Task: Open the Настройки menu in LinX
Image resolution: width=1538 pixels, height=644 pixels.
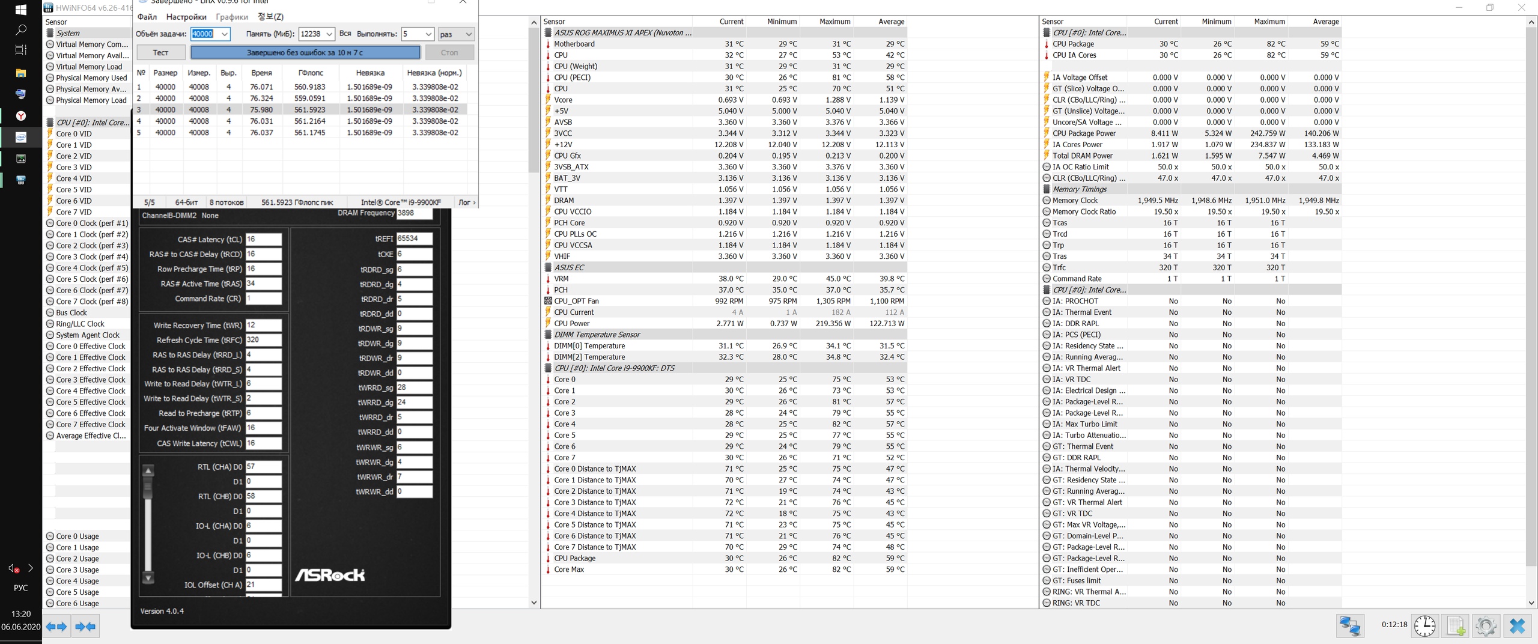Action: click(x=186, y=17)
